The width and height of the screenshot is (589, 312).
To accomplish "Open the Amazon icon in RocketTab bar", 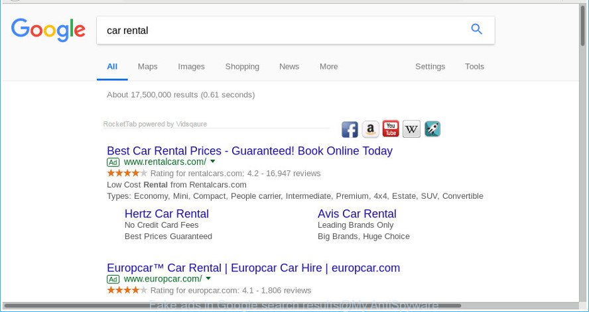I will tap(370, 129).
